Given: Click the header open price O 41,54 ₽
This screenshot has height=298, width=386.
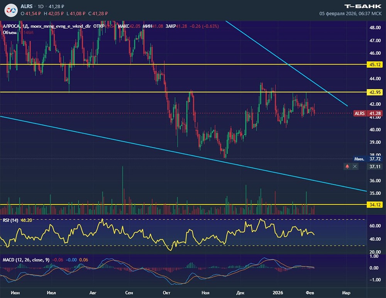Looking at the screenshot, I should coord(31,13).
